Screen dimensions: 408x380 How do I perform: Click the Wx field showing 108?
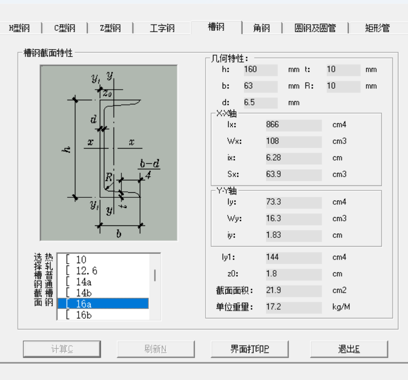tap(294, 142)
